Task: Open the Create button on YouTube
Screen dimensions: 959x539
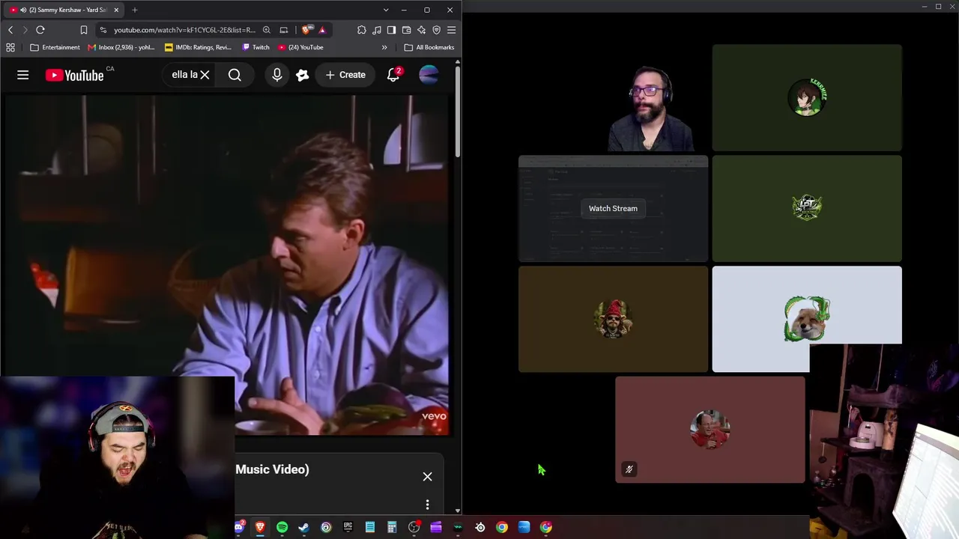Action: pyautogui.click(x=345, y=75)
